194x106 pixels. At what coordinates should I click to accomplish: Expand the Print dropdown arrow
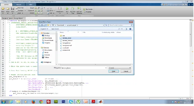click(22, 13)
